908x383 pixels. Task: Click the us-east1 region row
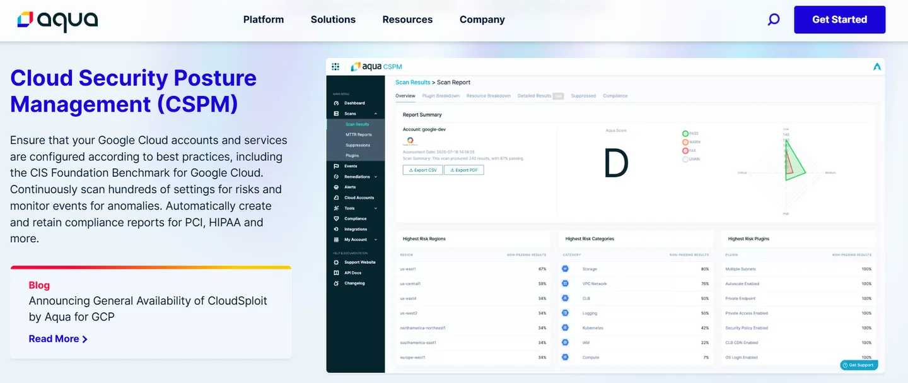point(473,269)
